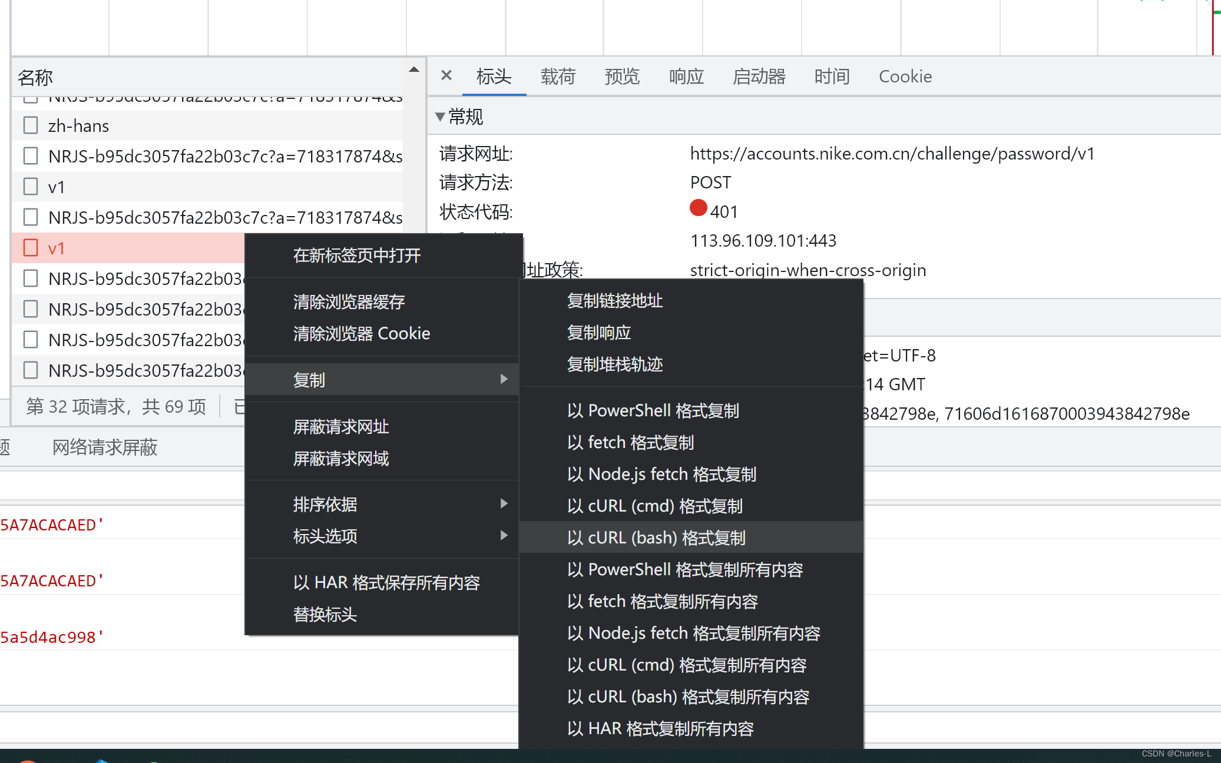
Task: Open the Cookie tab
Action: 905,77
